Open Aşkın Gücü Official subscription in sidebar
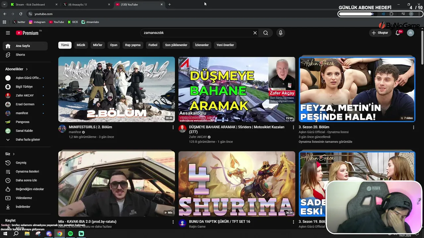Image resolution: width=424 pixels, height=238 pixels. tap(25, 78)
